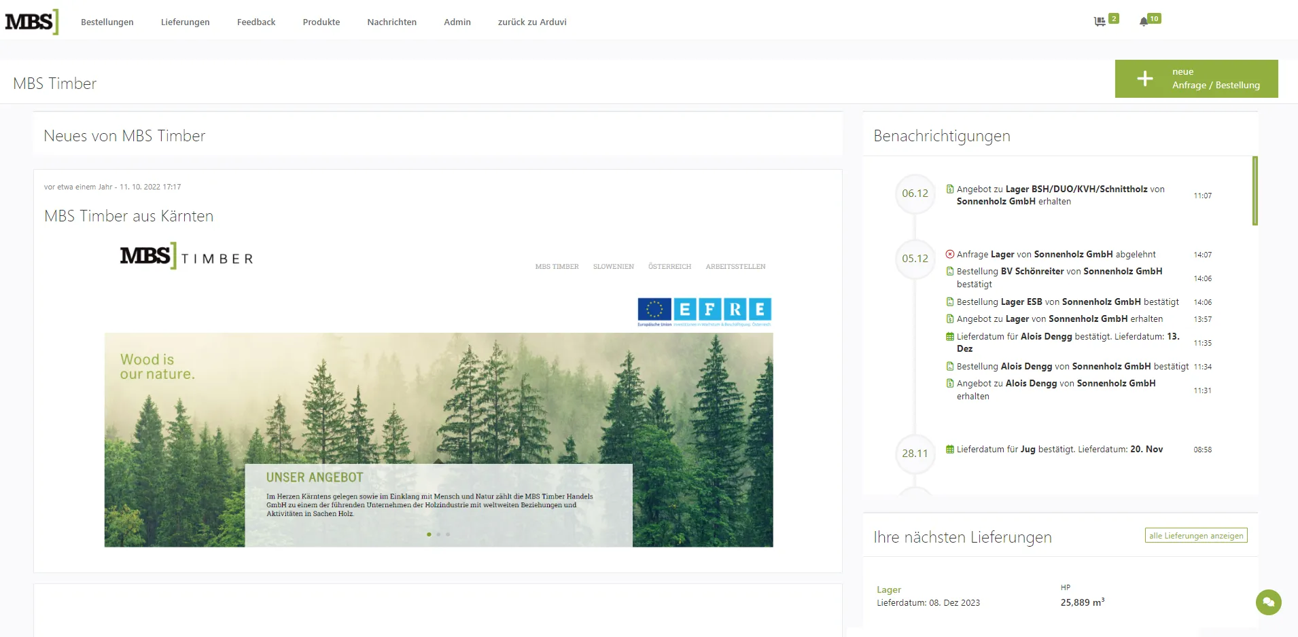Open Feedback menu
1298x637 pixels.
tap(256, 22)
